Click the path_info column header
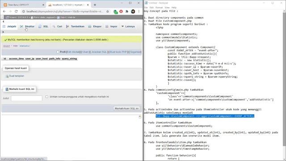 [x=55, y=59]
